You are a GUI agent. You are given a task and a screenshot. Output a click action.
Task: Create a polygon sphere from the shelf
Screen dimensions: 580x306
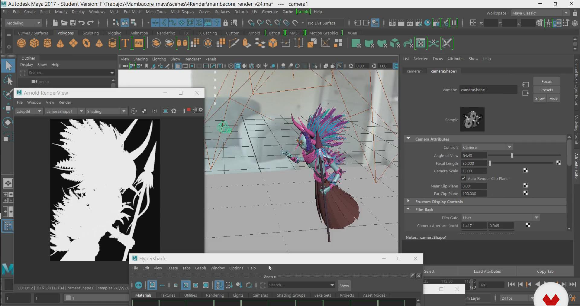tap(21, 43)
